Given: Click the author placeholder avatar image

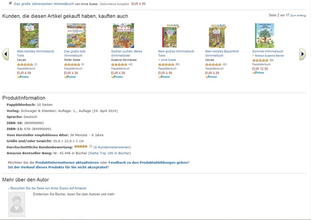Looking at the screenshot, I should [x=17, y=204].
